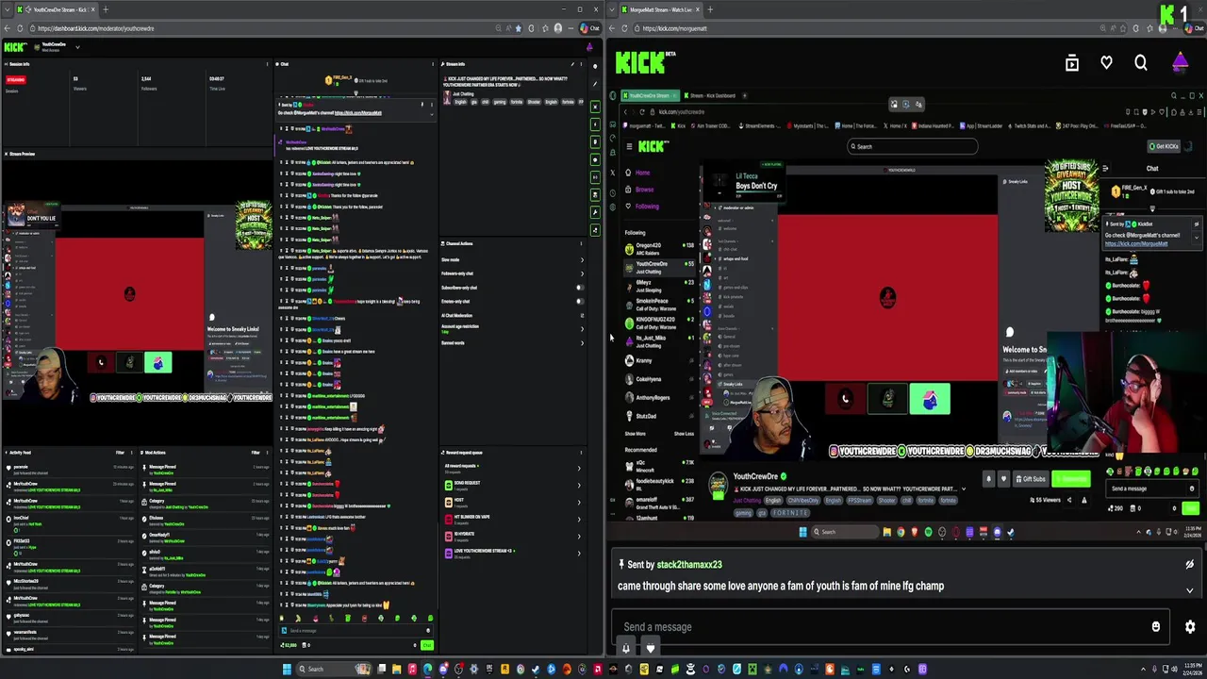Open Mod Actions three-dot menu

tap(269, 453)
